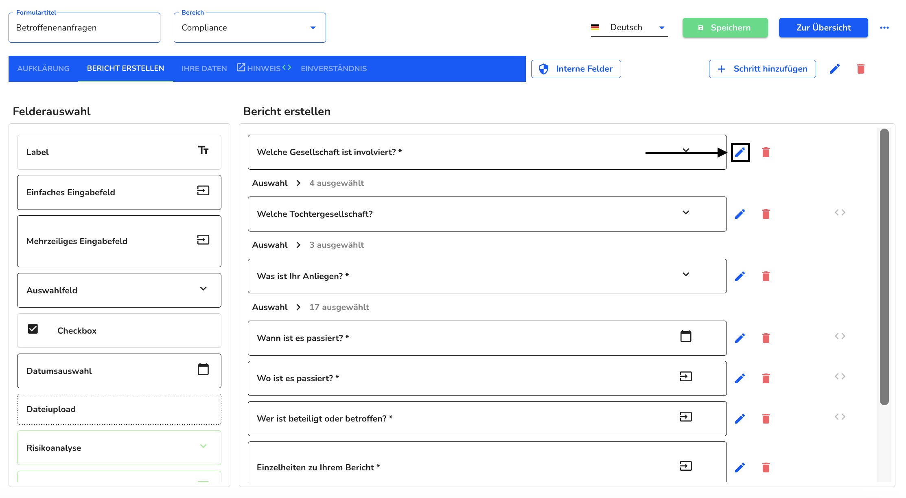Edit the 'Welche Gesellschaft ist involviert?' field
Image resolution: width=906 pixels, height=498 pixels.
(740, 152)
